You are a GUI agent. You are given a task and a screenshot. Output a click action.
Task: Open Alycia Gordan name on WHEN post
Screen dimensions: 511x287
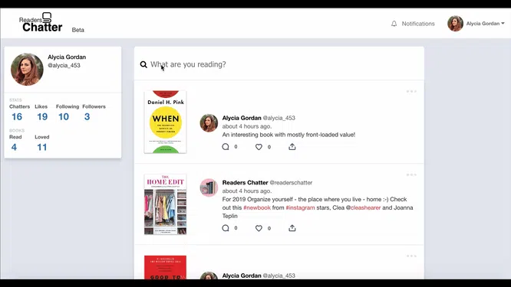point(242,118)
